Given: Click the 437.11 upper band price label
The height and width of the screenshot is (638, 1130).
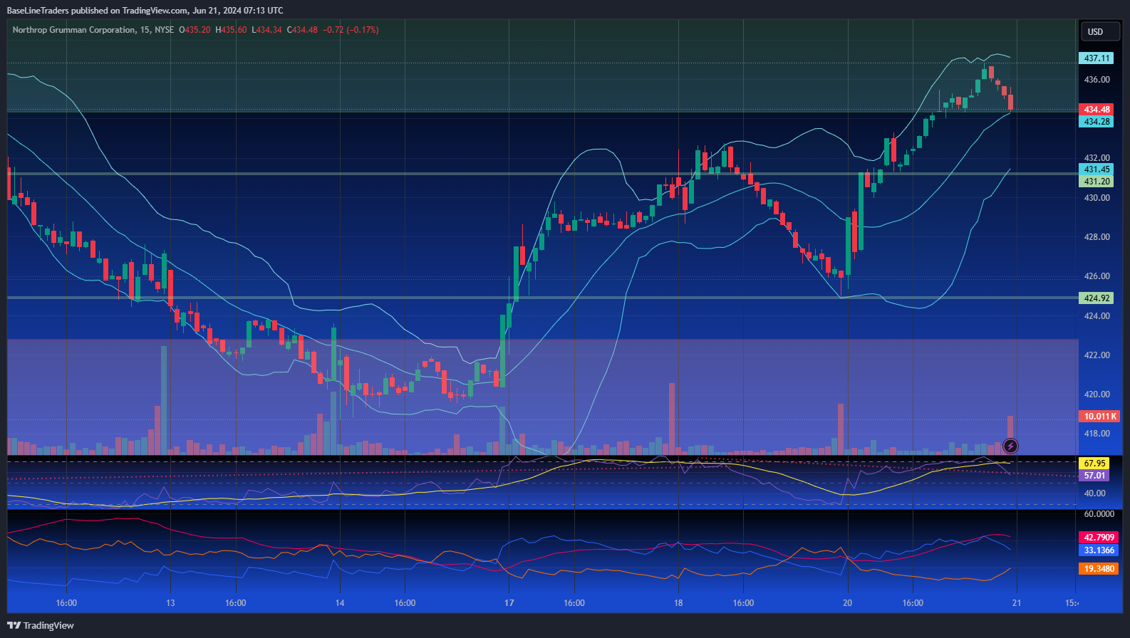Looking at the screenshot, I should coord(1097,58).
